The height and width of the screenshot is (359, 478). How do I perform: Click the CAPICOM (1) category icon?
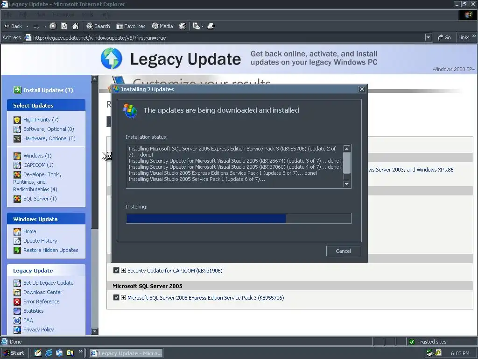click(x=17, y=165)
